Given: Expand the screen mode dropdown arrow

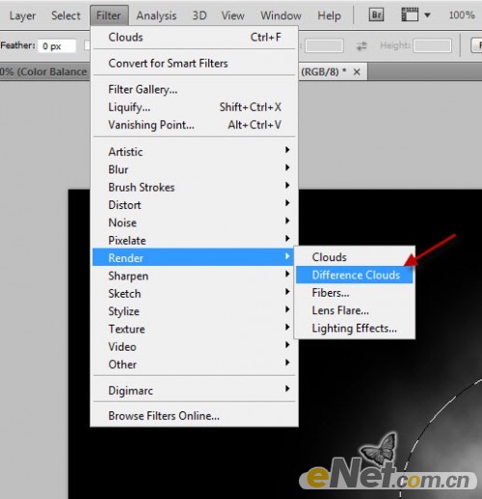Looking at the screenshot, I should [427, 15].
